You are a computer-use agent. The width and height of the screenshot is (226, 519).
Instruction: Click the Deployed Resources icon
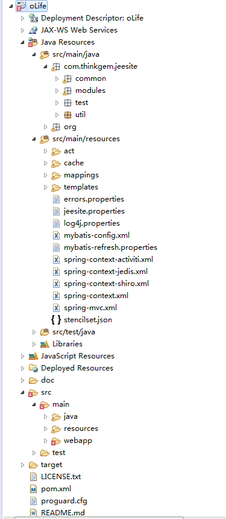(33, 368)
